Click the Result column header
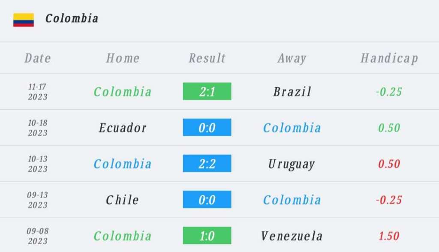Screen dimensions: 439x252 [207, 58]
